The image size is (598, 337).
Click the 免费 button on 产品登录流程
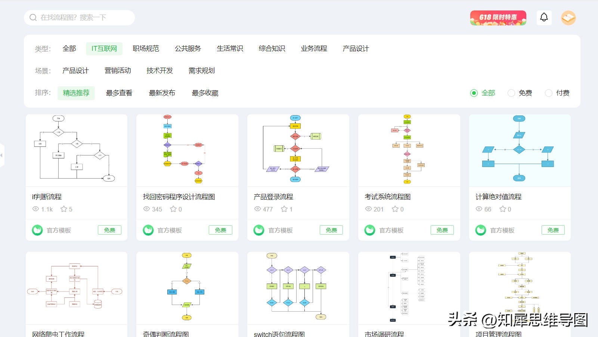pos(331,230)
